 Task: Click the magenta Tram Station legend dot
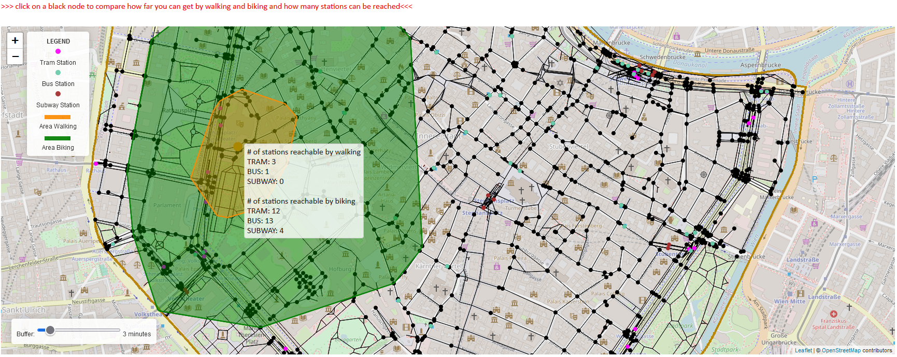(x=58, y=51)
